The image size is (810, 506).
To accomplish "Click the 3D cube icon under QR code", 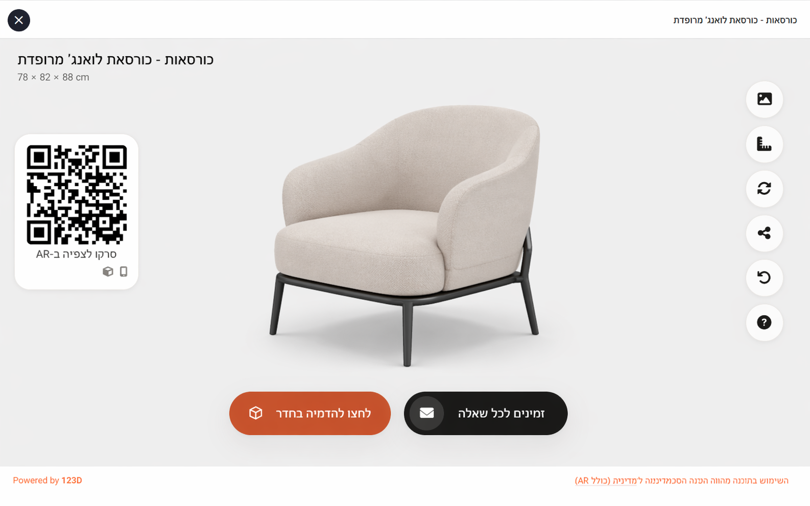I will 108,271.
